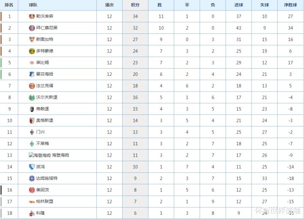The height and width of the screenshot is (219, 304).
Task: Click the Leverkusen (勒沃库森) team logo
Action: pyautogui.click(x=32, y=17)
